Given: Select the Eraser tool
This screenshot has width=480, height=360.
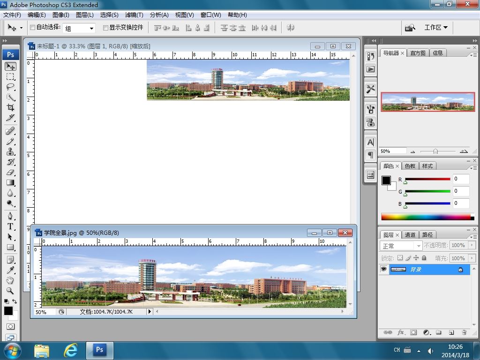Looking at the screenshot, I should click(10, 172).
